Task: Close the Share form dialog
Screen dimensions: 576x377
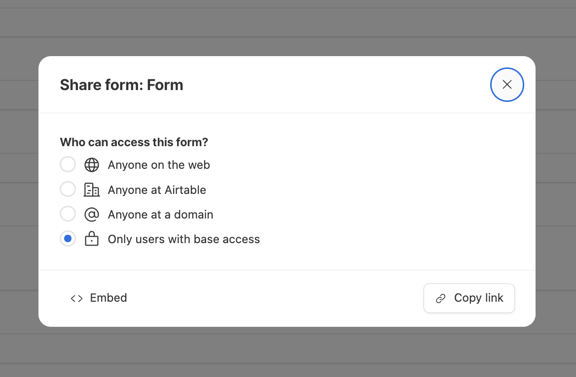Action: [x=507, y=85]
